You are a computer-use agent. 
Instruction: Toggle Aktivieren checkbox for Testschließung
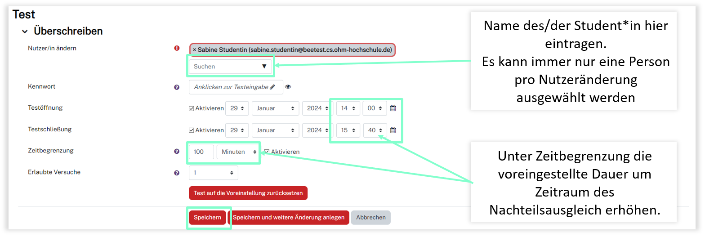[x=192, y=130]
